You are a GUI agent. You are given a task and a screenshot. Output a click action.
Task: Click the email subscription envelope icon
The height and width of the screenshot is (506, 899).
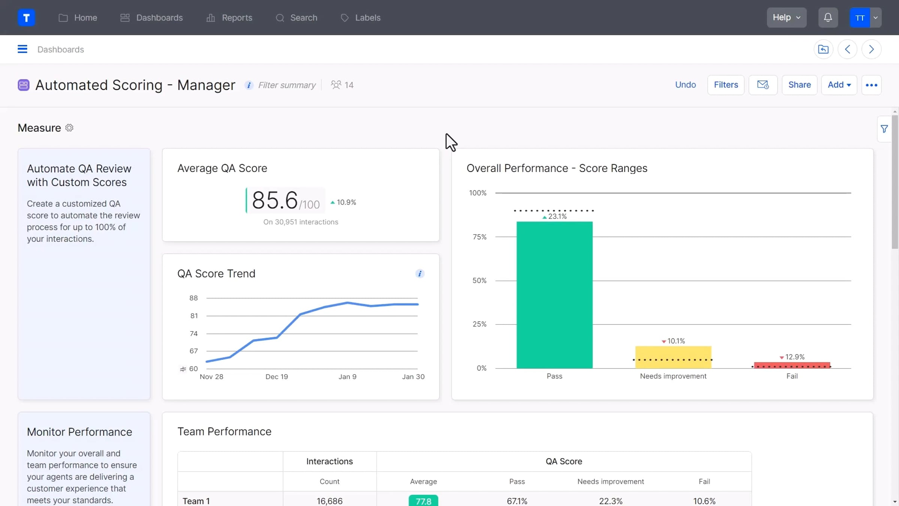click(x=763, y=85)
